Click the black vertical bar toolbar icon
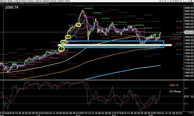Screen dimensions: 194x116 pyautogui.click(x=173, y=1)
